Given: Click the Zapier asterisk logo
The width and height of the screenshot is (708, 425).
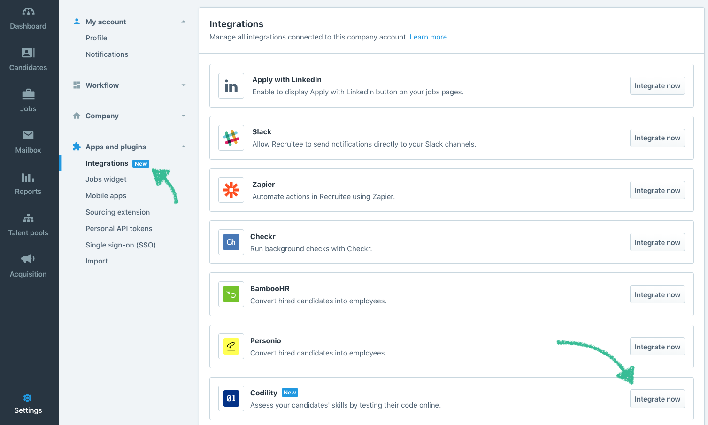Looking at the screenshot, I should pos(231,190).
